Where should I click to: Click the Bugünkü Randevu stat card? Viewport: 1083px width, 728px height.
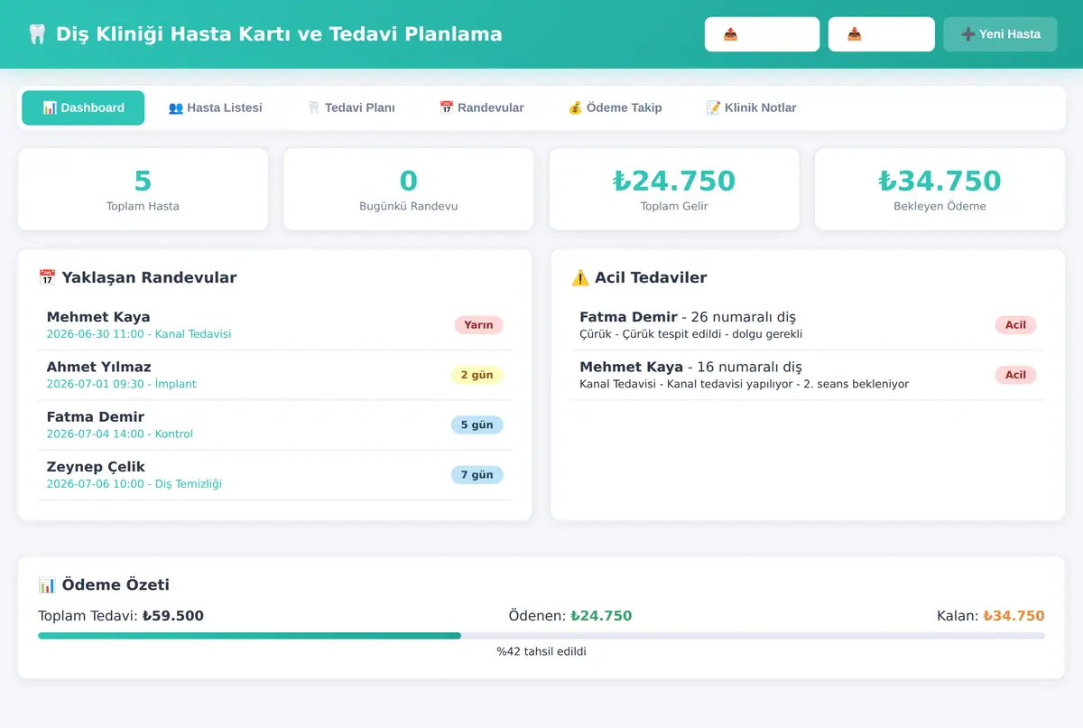pos(409,190)
